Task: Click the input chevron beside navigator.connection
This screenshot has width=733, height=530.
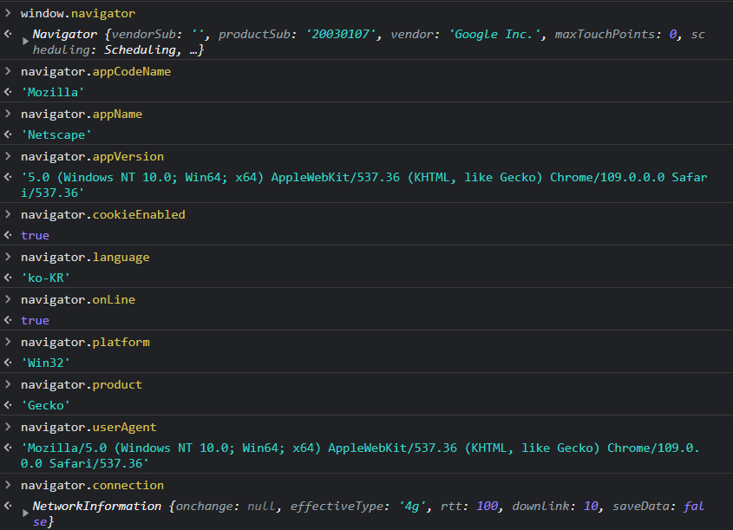Action: (8, 485)
